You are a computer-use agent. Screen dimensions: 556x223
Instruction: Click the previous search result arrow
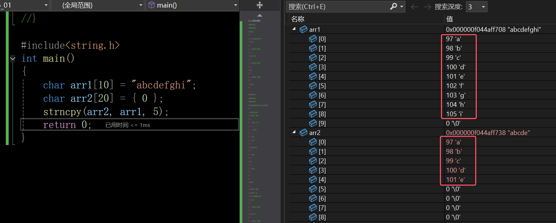click(415, 7)
